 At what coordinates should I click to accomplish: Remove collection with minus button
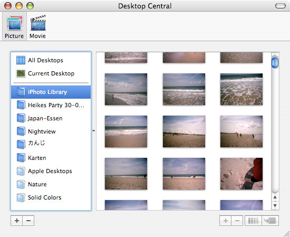coord(28,221)
